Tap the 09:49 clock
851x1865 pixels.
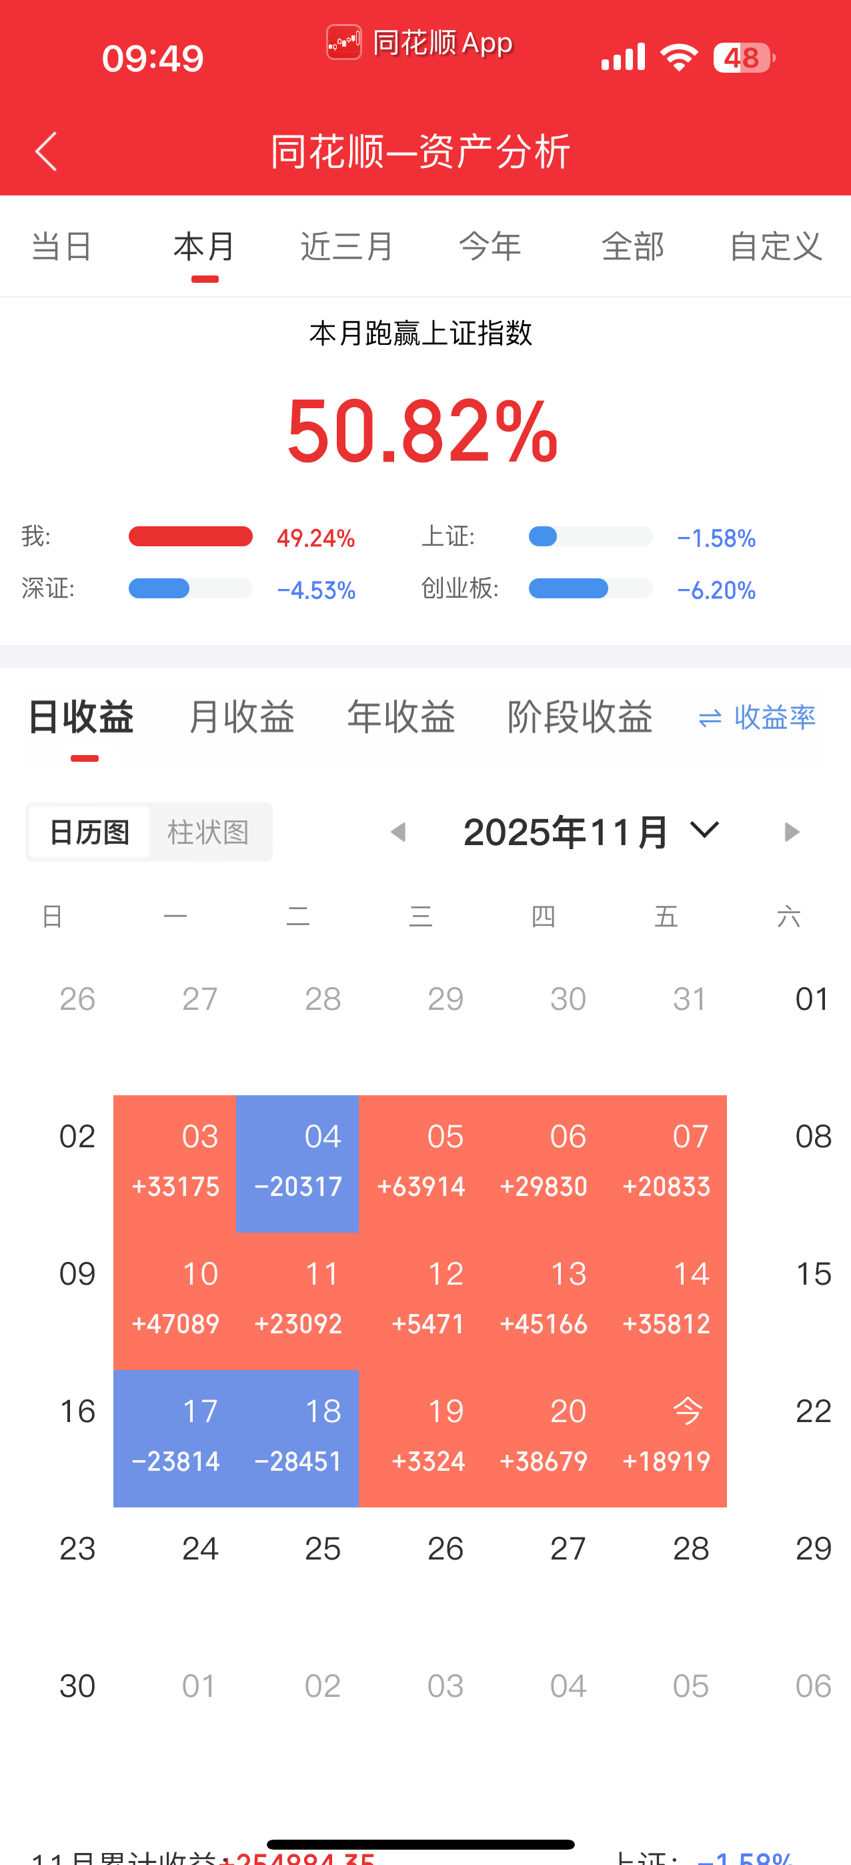point(153,58)
